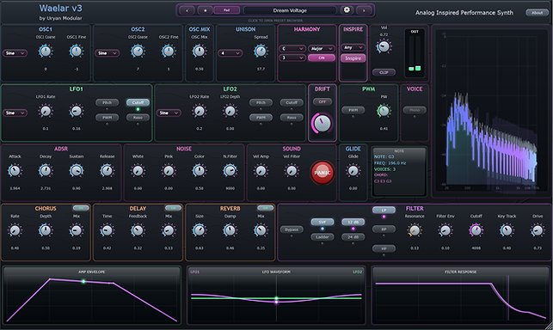The image size is (553, 330).
Task: Select the BP filter mode
Action: click(384, 229)
